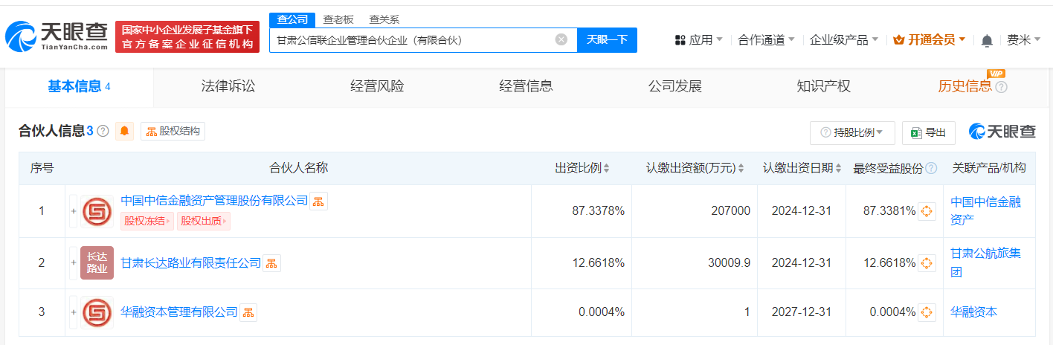The height and width of the screenshot is (345, 1053).
Task: Sort by 认缴出资额 column
Action: [x=695, y=168]
